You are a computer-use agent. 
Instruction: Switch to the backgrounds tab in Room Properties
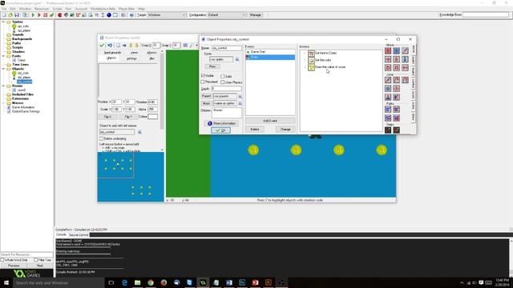[112, 53]
